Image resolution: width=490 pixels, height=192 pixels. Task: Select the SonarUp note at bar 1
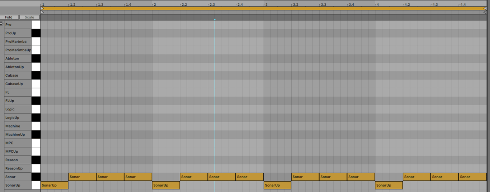(x=55, y=185)
